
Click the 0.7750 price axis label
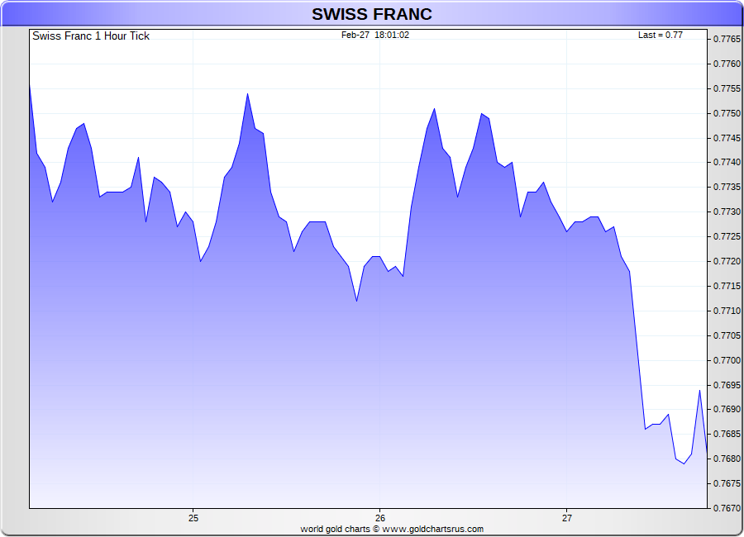coord(727,113)
